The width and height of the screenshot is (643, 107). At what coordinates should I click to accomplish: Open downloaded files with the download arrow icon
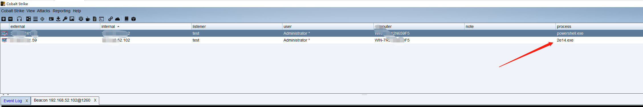pyautogui.click(x=58, y=19)
